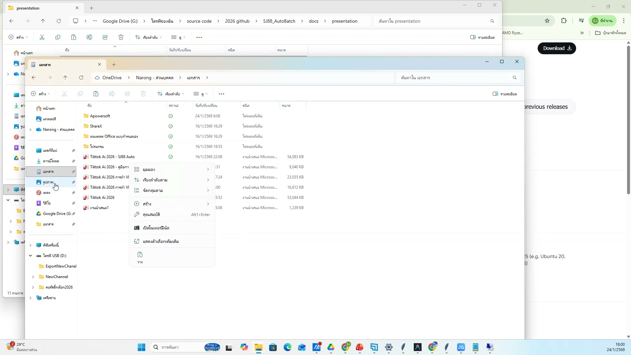Click the search magnifier in front window search box
The width and height of the screenshot is (631, 355).
pyautogui.click(x=515, y=78)
